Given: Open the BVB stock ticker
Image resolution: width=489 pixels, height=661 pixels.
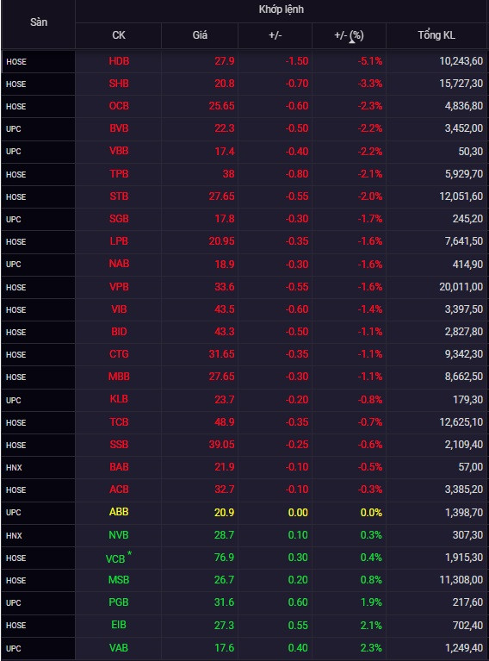Looking at the screenshot, I should [119, 128].
